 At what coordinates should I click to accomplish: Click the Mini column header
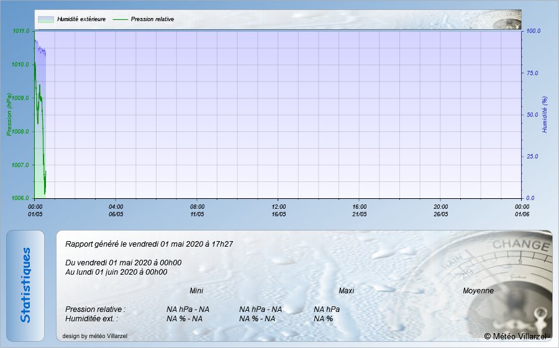(x=196, y=291)
